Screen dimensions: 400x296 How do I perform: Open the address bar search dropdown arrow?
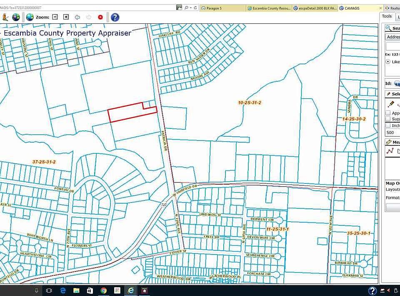pos(191,8)
